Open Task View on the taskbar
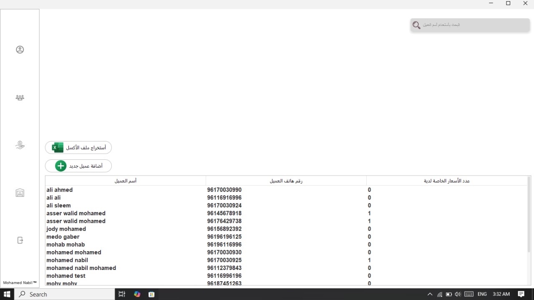 [x=122, y=294]
